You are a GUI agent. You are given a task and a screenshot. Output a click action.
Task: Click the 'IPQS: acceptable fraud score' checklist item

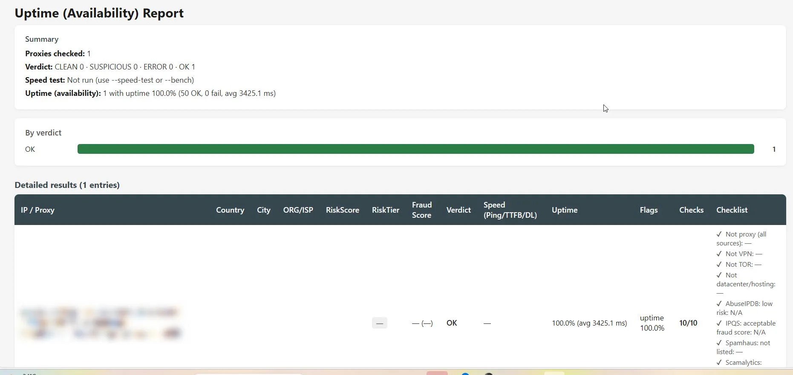[746, 328]
